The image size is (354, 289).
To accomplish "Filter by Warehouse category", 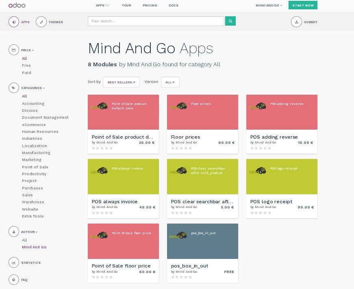I will (x=33, y=202).
